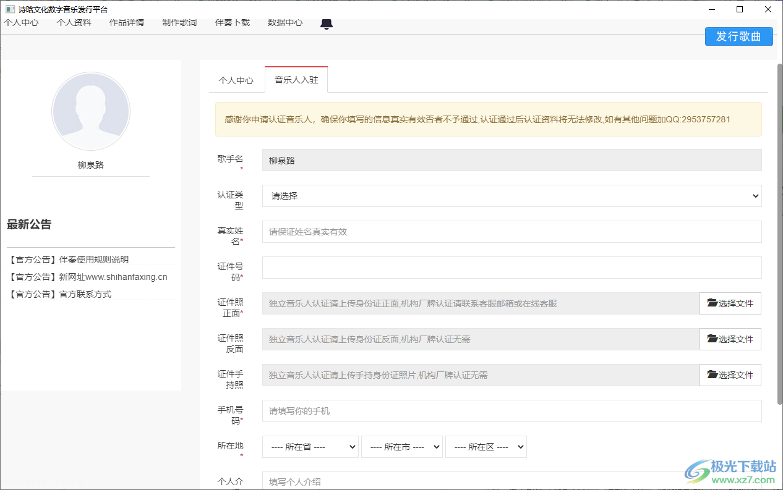Select the 音乐人入驻 tab

[x=296, y=79]
